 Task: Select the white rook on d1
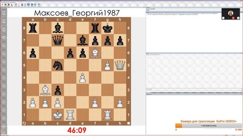pos(70,115)
